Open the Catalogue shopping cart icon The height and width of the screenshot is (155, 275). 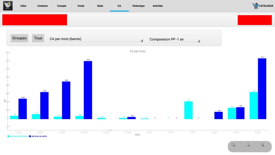[x=255, y=6]
